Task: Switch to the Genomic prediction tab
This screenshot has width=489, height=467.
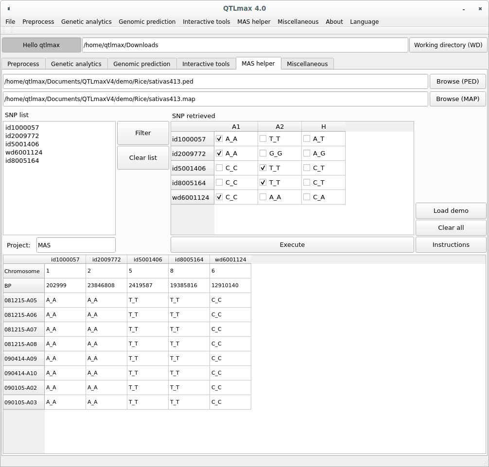Action: click(141, 64)
